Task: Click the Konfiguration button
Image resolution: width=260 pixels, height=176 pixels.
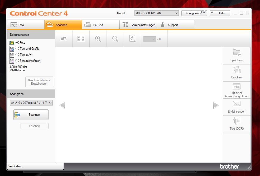Action: (194, 13)
